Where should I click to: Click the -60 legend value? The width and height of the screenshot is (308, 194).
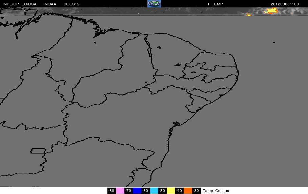pos(145,191)
